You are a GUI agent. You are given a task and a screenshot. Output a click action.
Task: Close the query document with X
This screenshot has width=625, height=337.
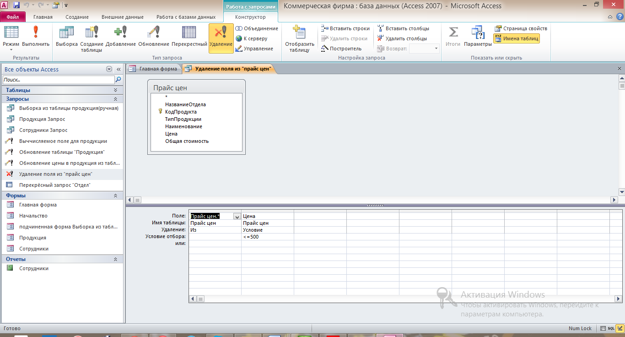pyautogui.click(x=620, y=68)
